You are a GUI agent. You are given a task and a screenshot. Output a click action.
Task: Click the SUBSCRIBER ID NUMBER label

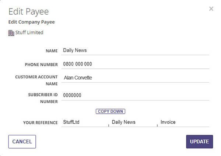43,98
